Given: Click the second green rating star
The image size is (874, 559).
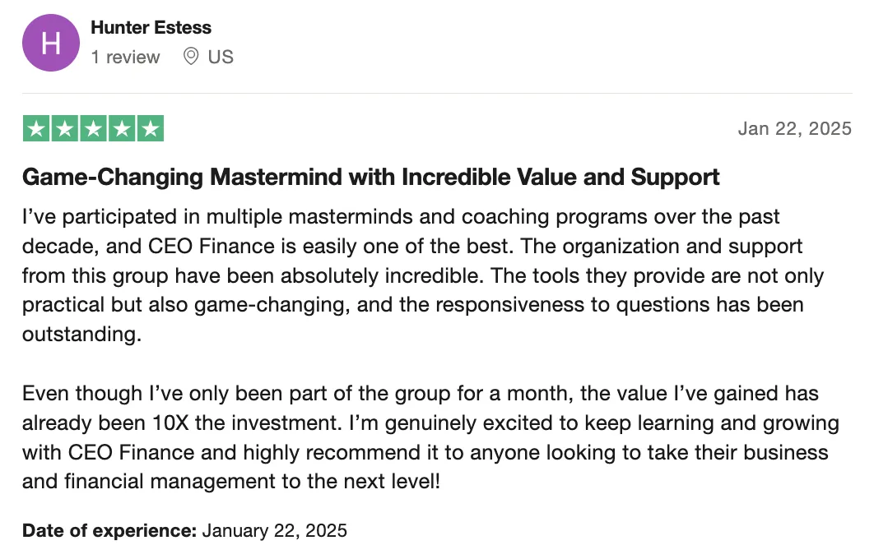Looking at the screenshot, I should coord(65,128).
